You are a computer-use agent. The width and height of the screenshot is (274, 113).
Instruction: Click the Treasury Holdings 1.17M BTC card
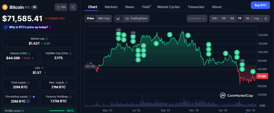59,99
